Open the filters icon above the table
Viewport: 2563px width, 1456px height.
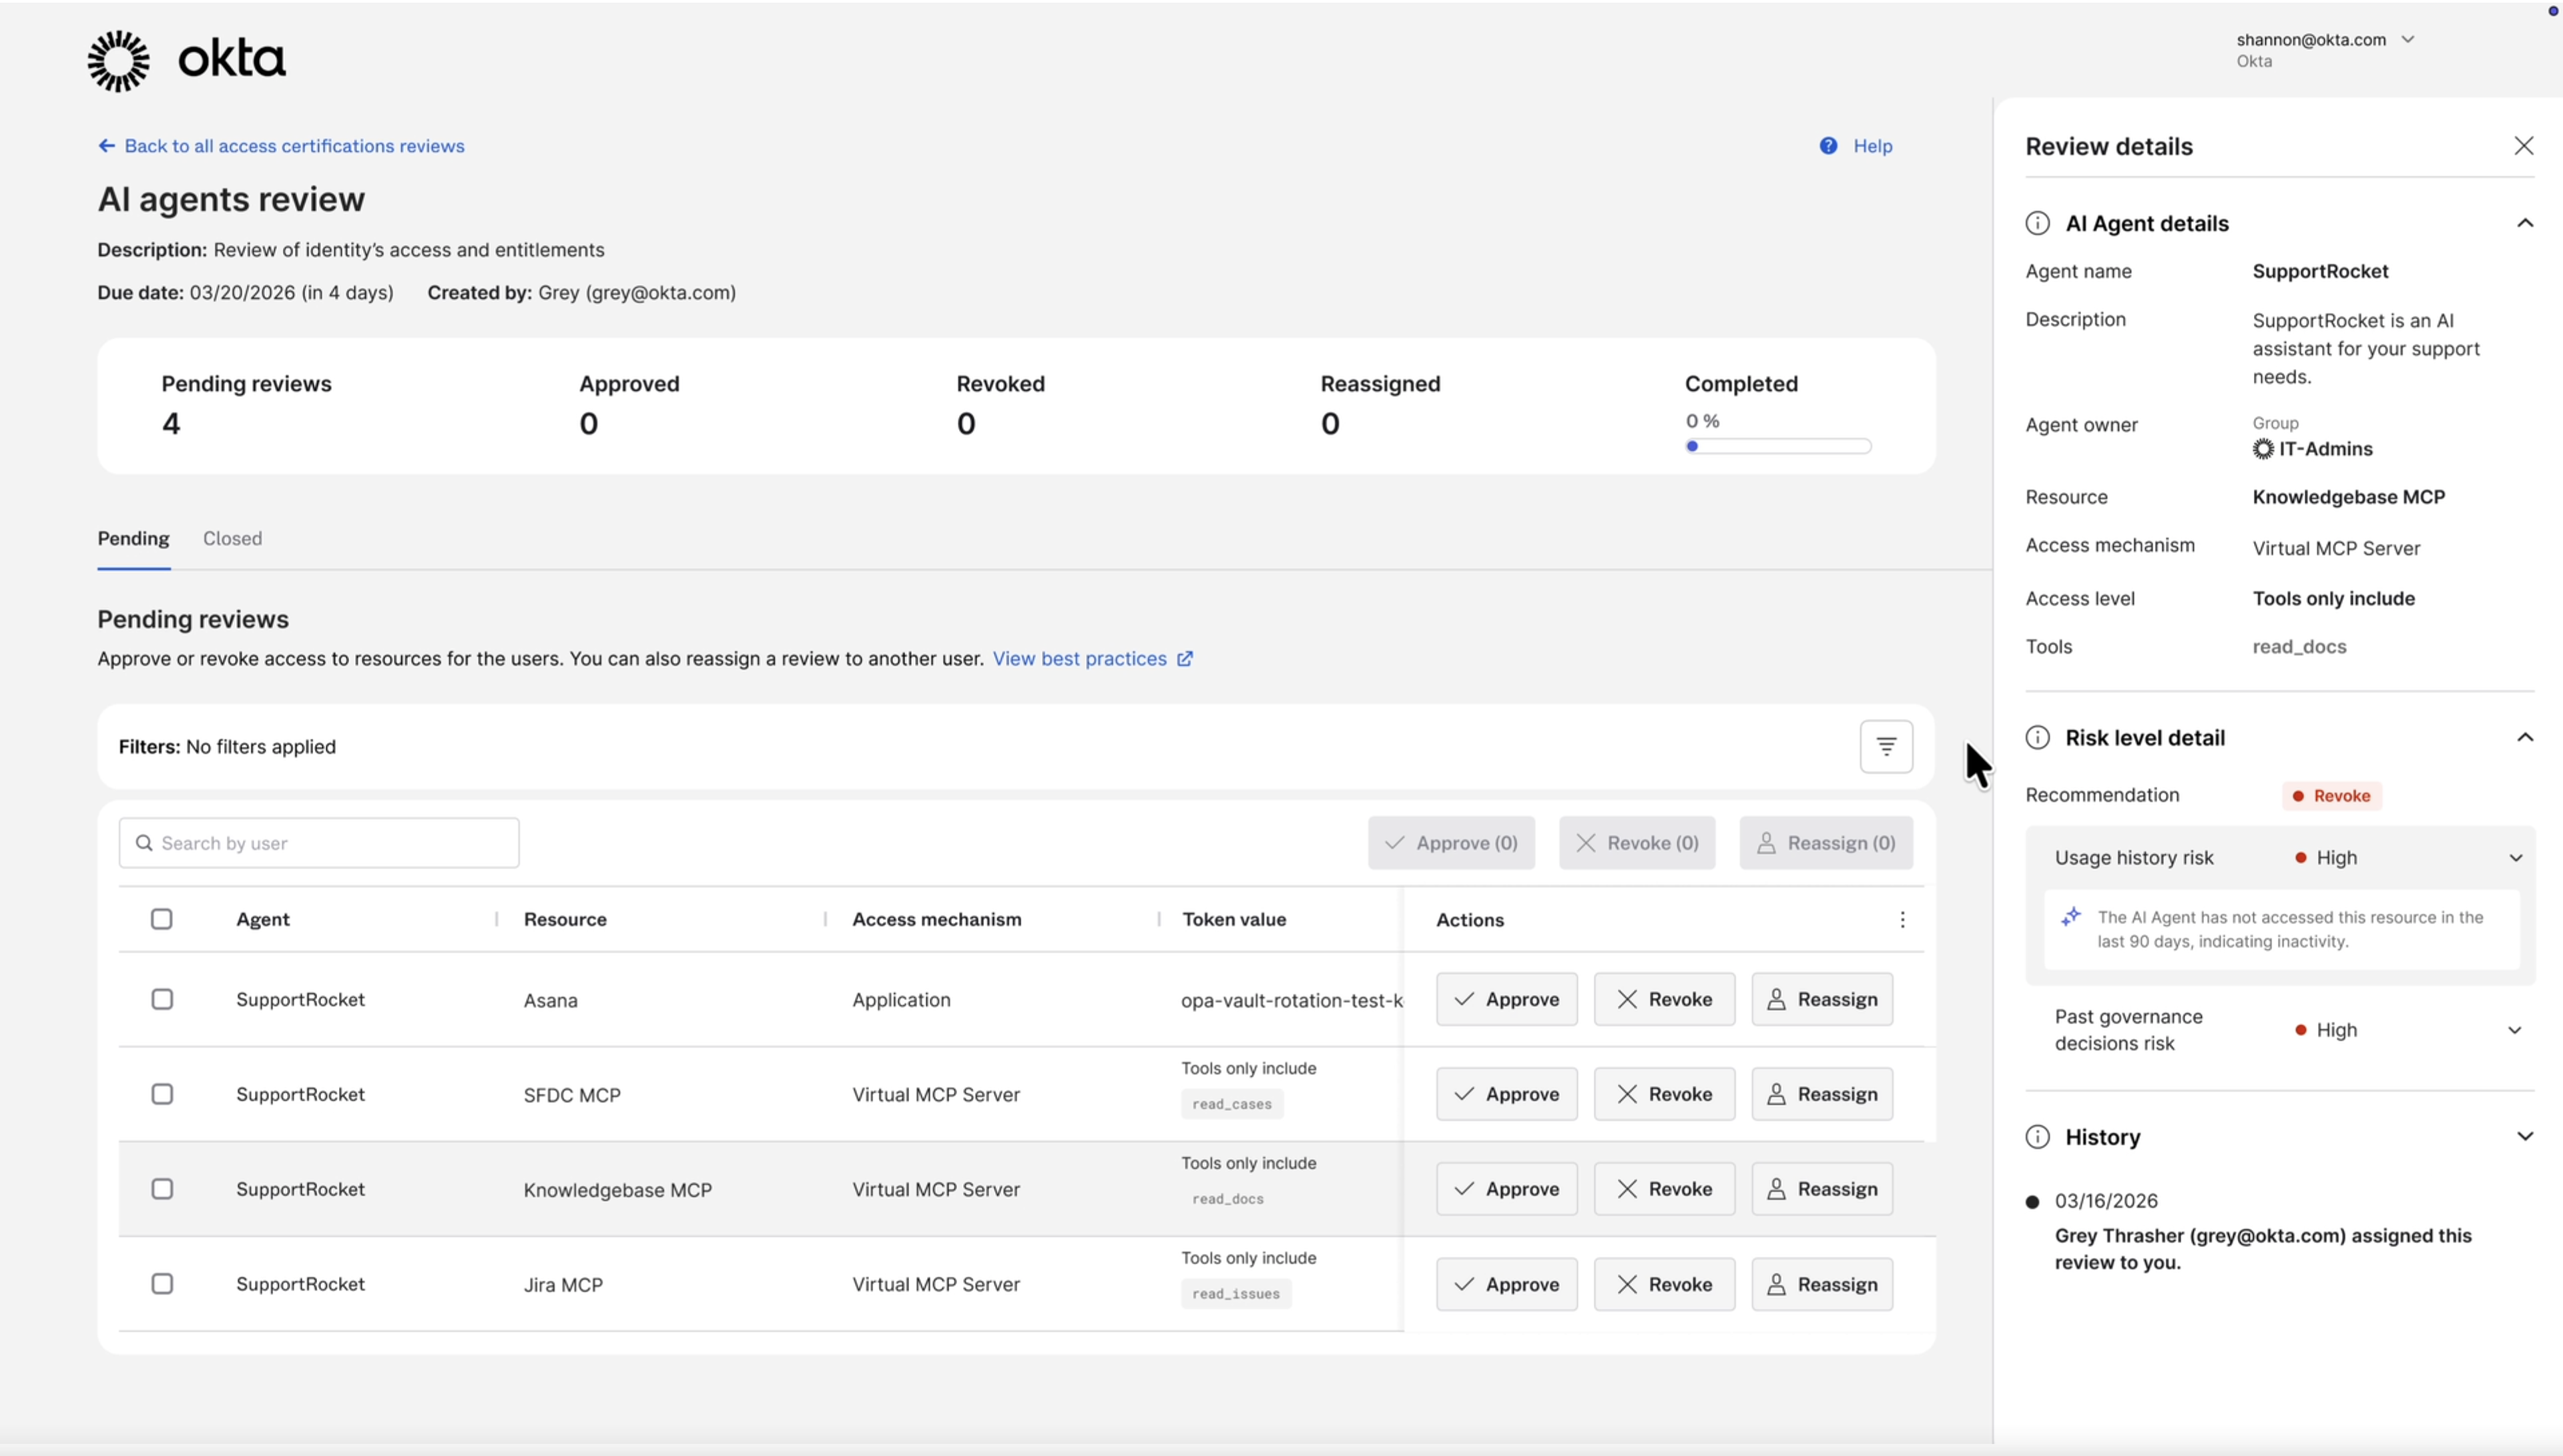point(1886,746)
